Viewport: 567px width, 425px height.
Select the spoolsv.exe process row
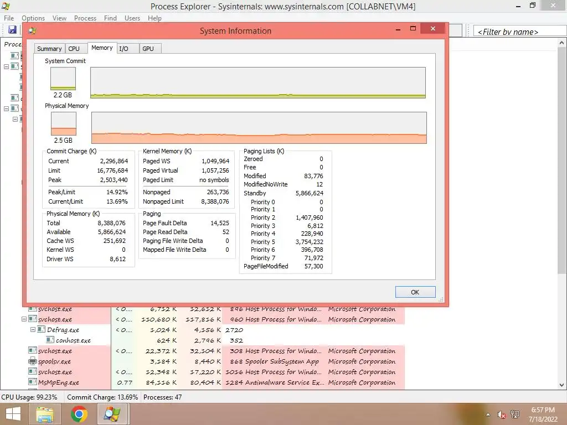tap(217, 361)
